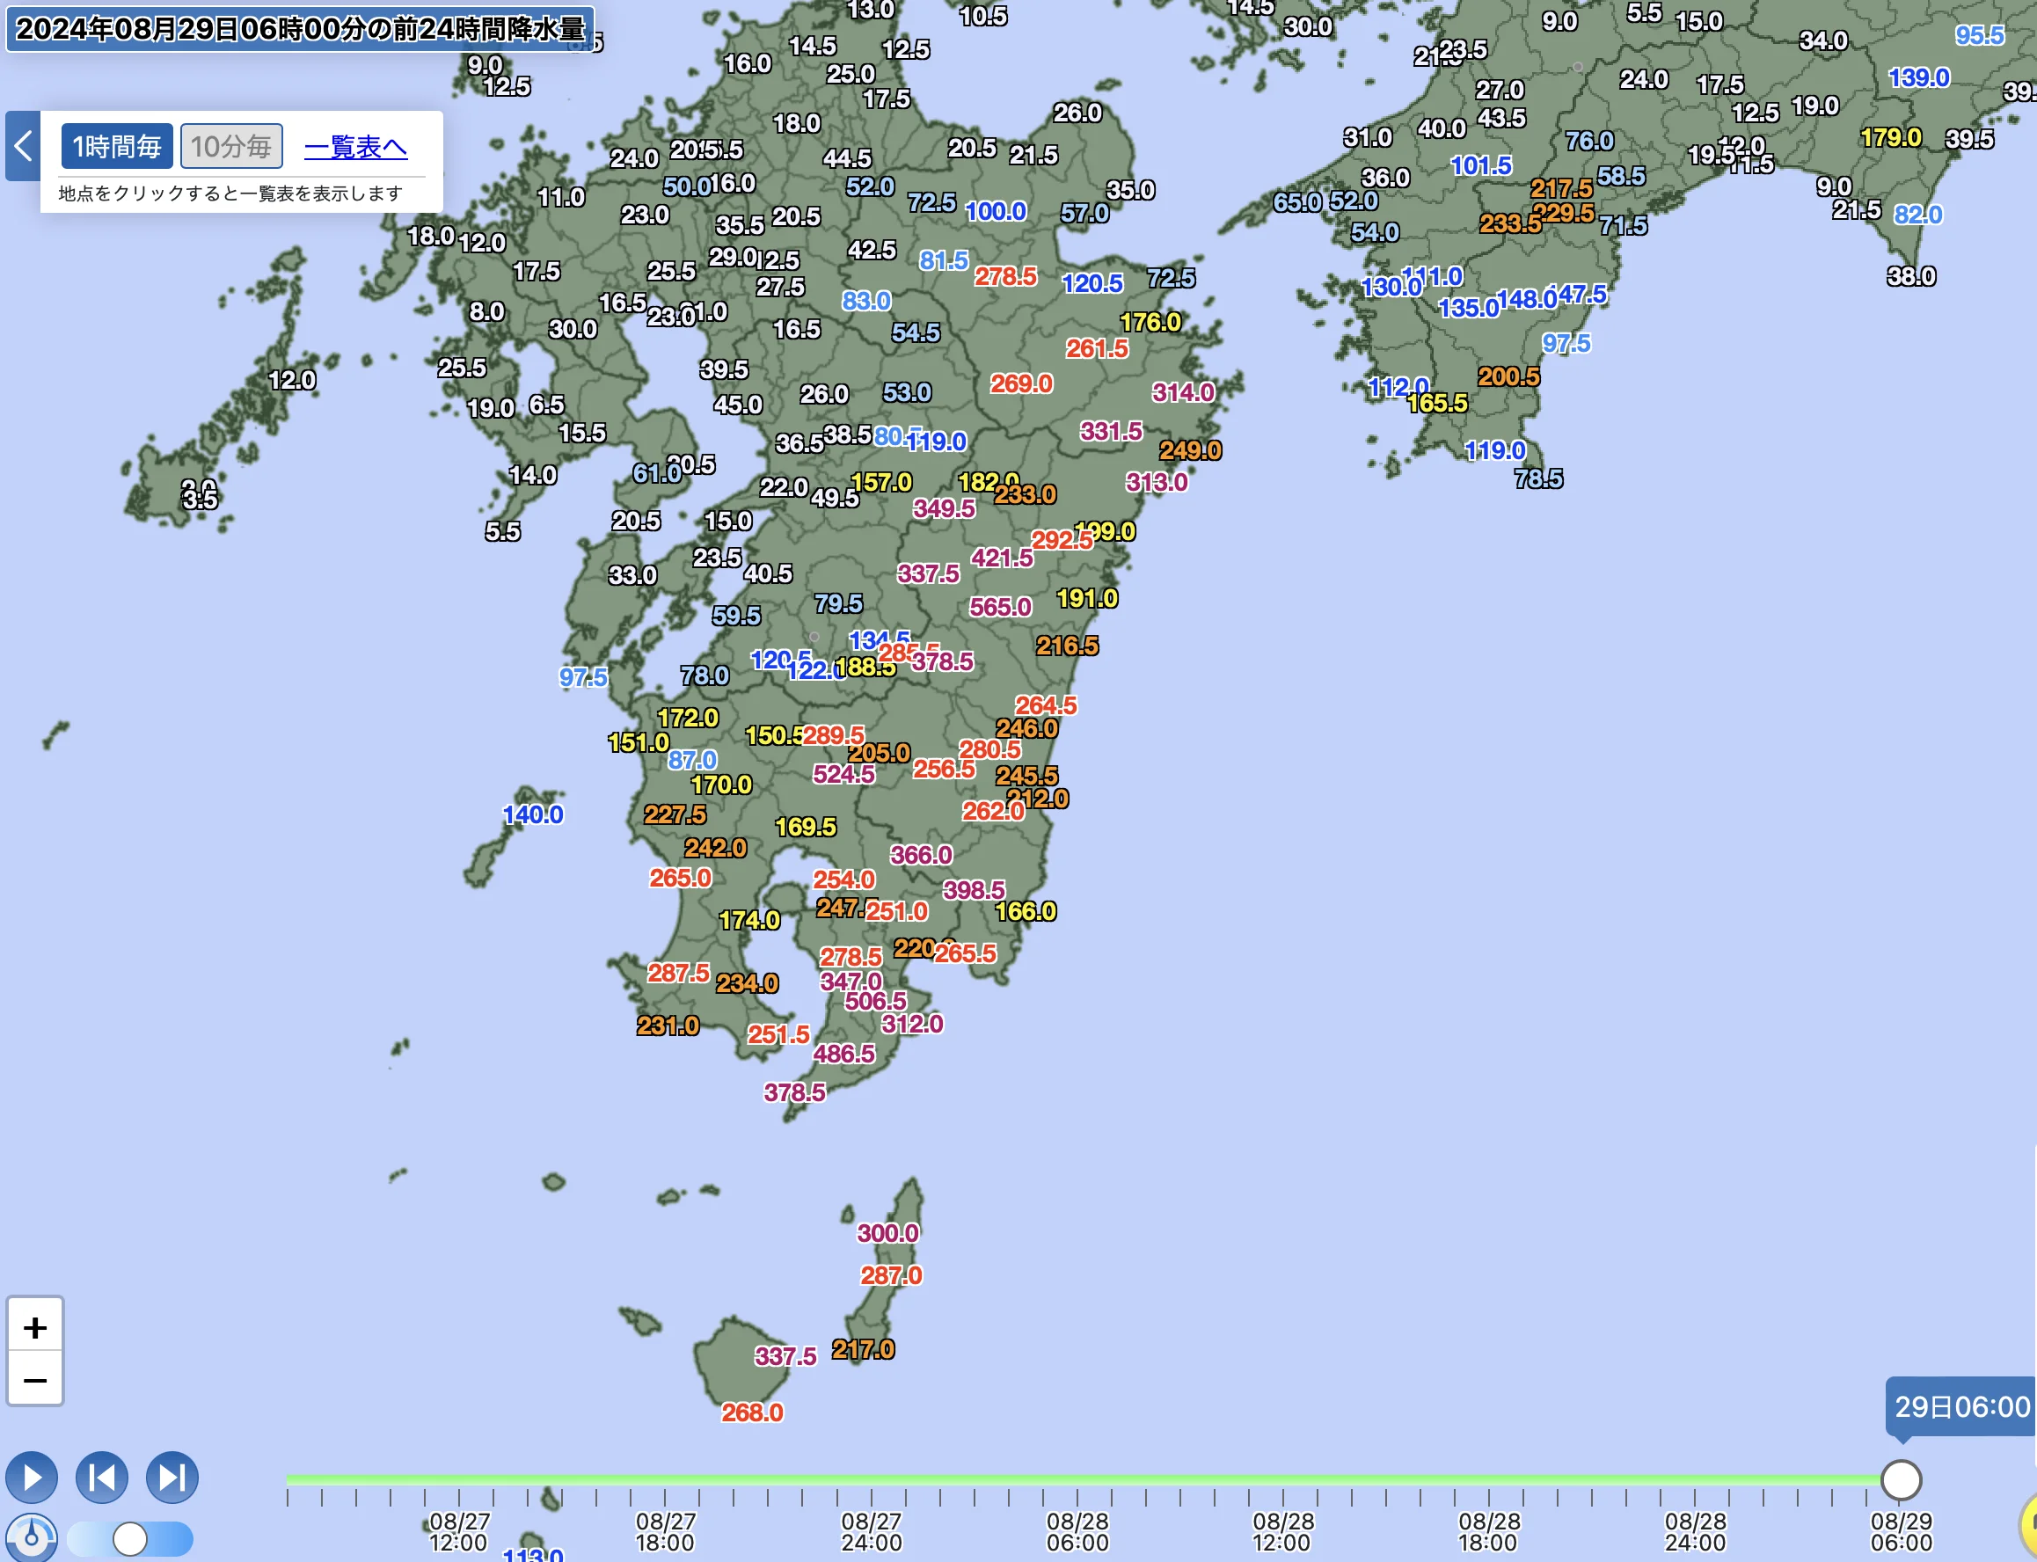Click the 166.0 rainfall station value

coord(1026,911)
